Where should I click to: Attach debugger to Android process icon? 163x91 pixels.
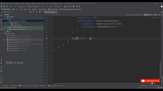tap(59, 6)
